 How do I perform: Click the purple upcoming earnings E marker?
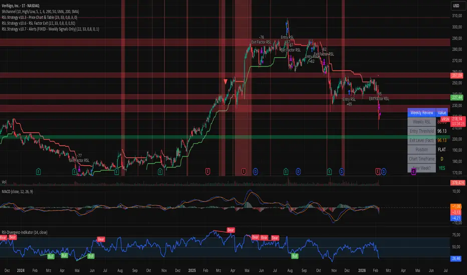(413, 171)
